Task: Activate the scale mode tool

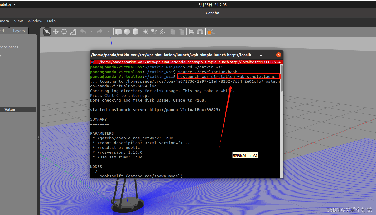Action: coord(73,32)
